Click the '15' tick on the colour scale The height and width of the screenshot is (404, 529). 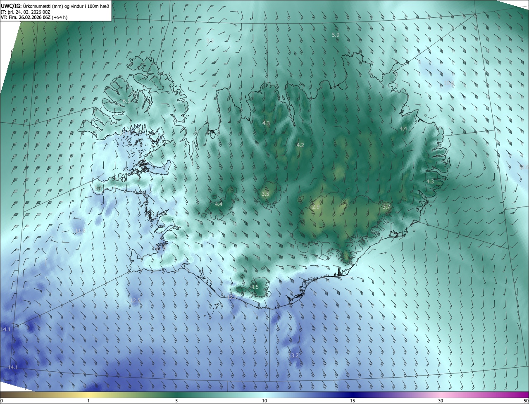[353, 401]
